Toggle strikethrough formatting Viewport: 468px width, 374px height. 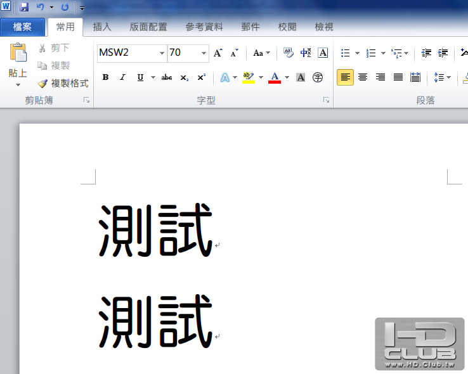167,77
